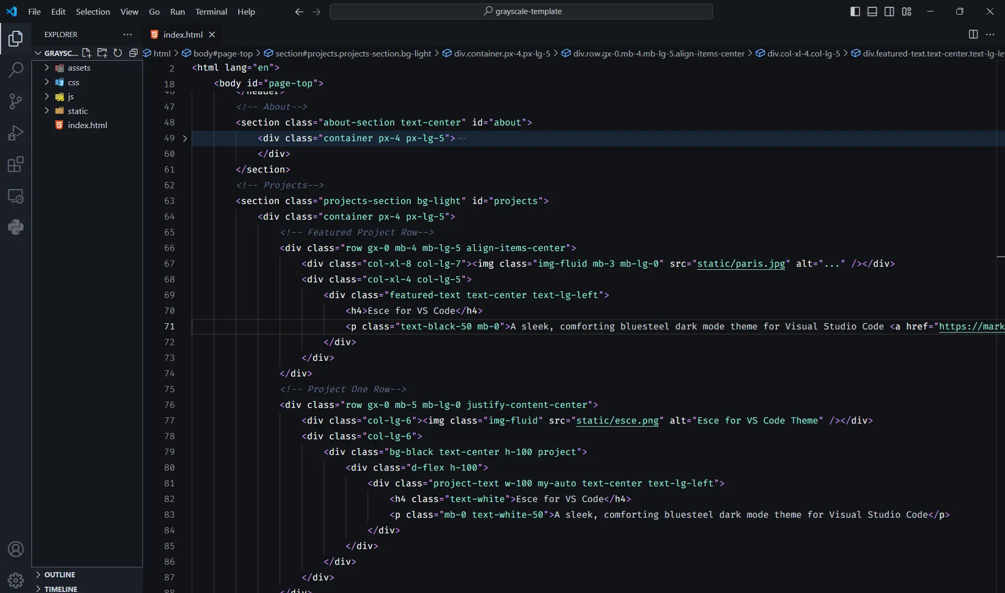Click sticky scroll line html lang en

tap(236, 67)
